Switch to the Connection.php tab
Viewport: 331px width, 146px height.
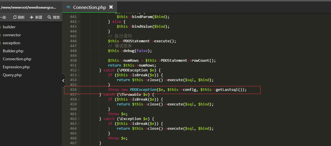pyautogui.click(x=89, y=7)
